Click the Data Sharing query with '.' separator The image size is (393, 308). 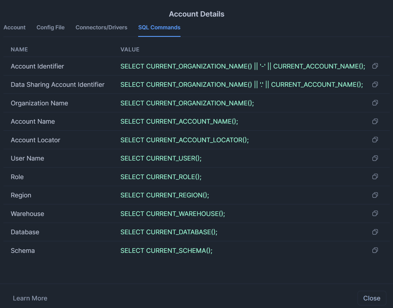click(x=242, y=84)
